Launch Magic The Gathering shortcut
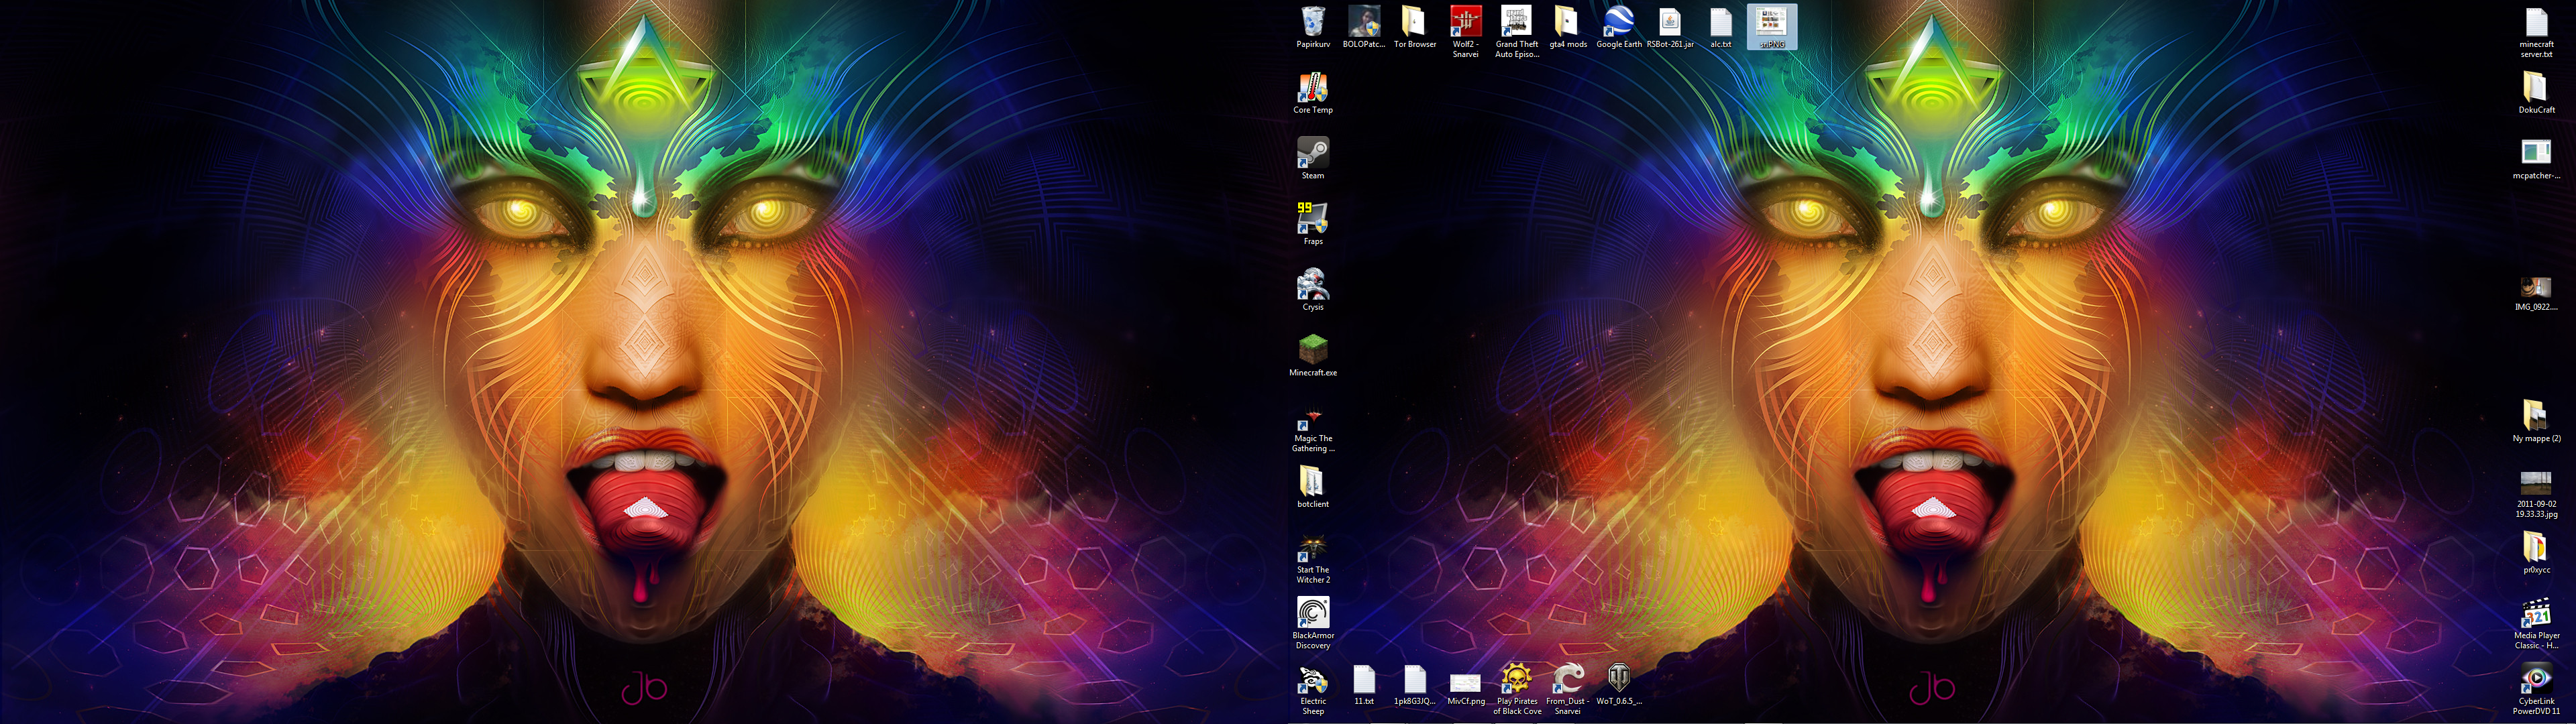 [x=1312, y=430]
